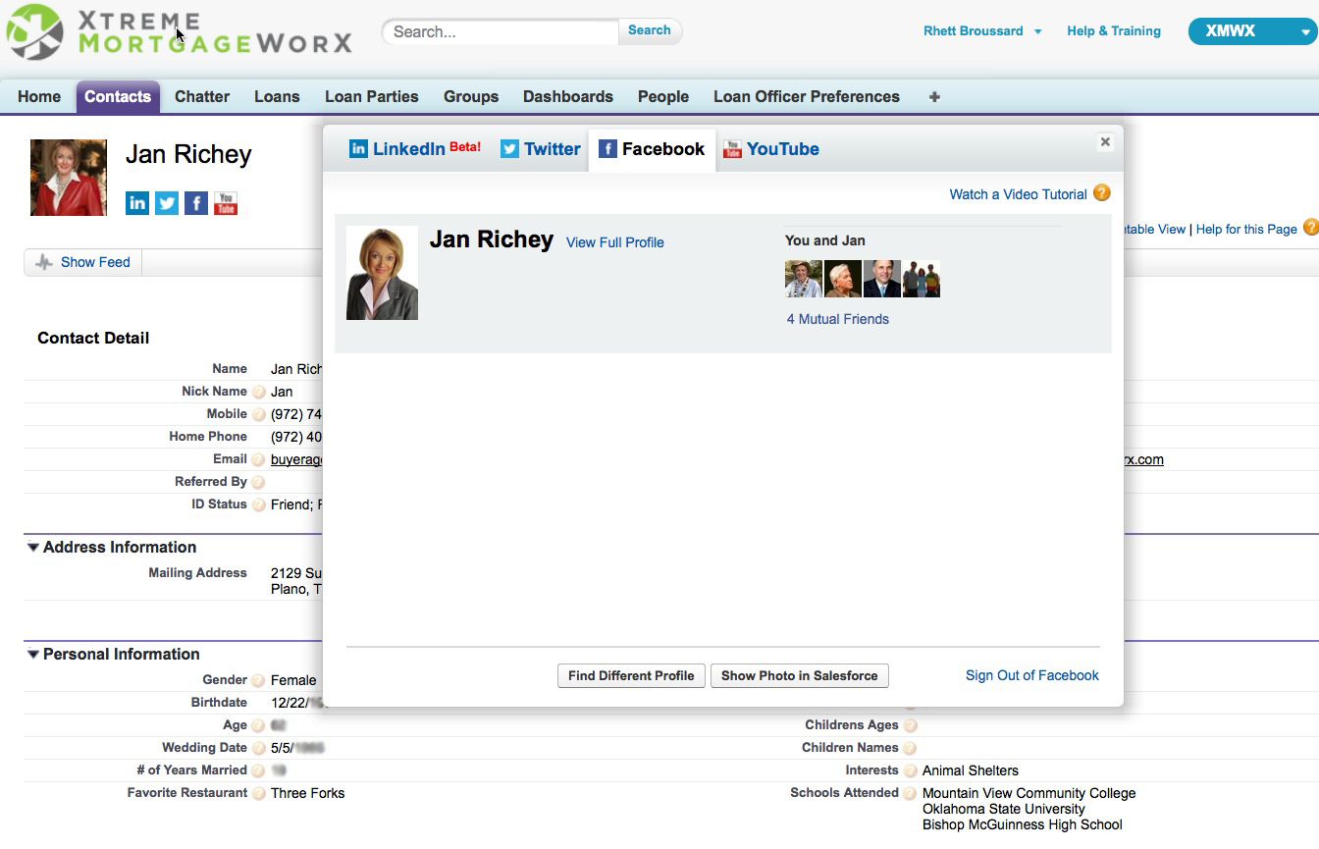Click Jan Richey's contact photo on page
This screenshot has height=849, width=1319.
pos(69,178)
